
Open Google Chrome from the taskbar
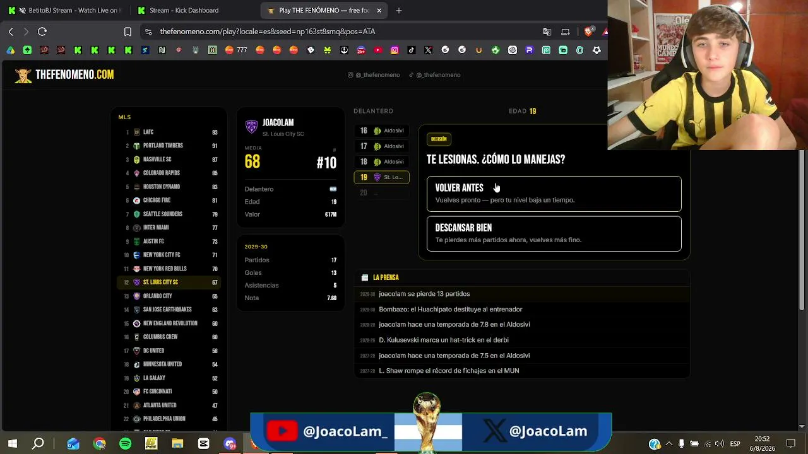click(x=99, y=444)
